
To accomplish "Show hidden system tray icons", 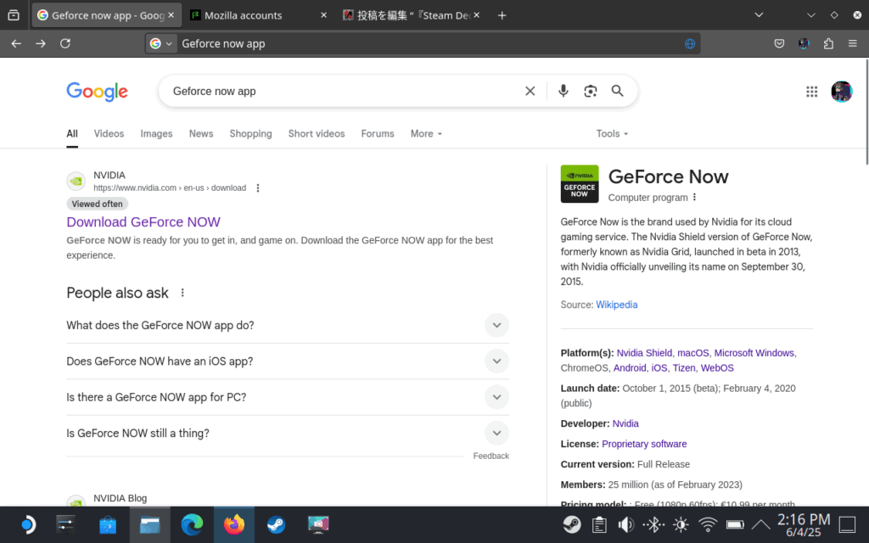I will click(761, 524).
